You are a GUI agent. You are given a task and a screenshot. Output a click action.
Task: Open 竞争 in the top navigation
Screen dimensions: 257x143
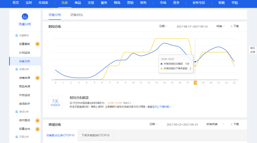pyautogui.click(x=176, y=3)
